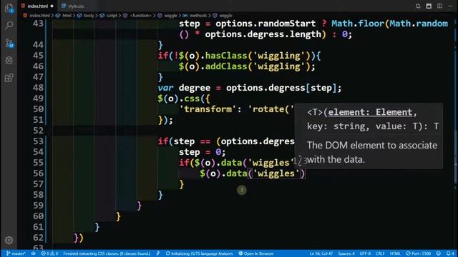Change CRLF end of line sequence
This screenshot has width=458, height=257.
380,253
